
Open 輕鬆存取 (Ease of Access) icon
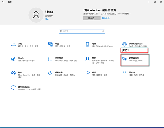coord(50,73)
